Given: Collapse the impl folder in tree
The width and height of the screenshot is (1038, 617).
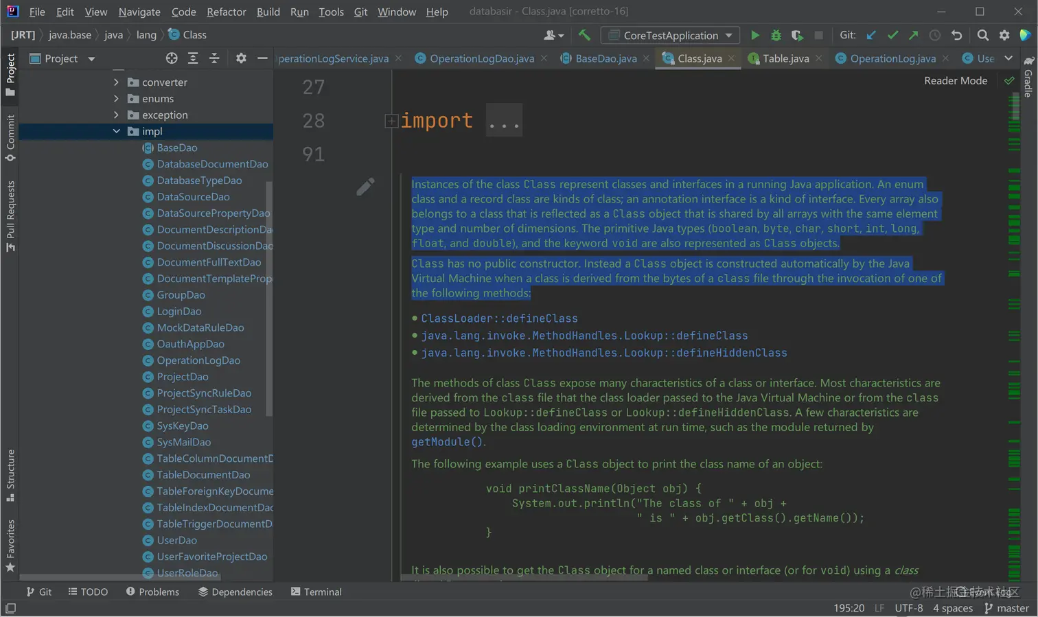Looking at the screenshot, I should click(116, 131).
